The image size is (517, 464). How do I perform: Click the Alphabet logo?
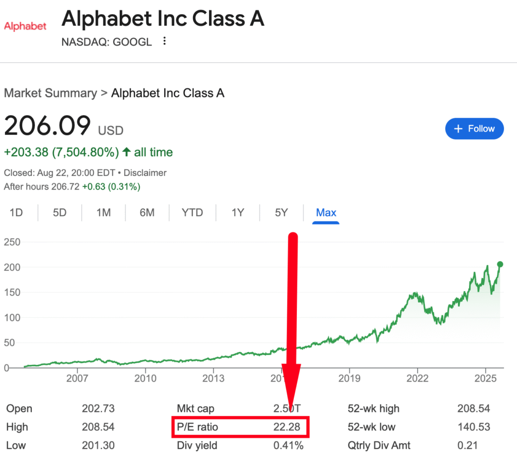[x=25, y=26]
